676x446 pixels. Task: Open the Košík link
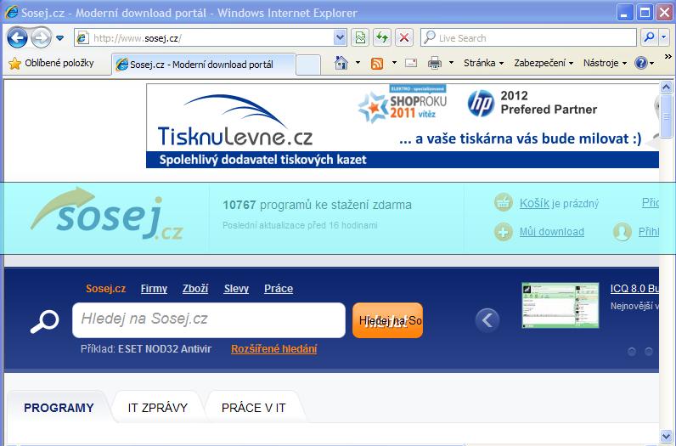[534, 203]
